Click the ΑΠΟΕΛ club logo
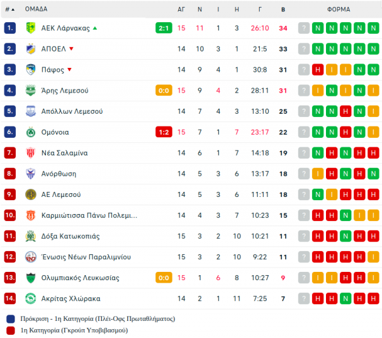Screen dimensions: 382x338 [x=31, y=49]
